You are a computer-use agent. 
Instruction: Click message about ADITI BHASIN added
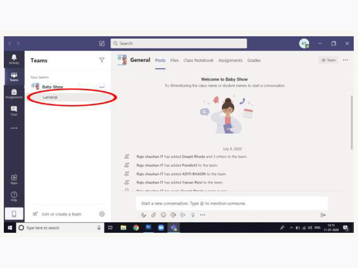click(x=181, y=174)
